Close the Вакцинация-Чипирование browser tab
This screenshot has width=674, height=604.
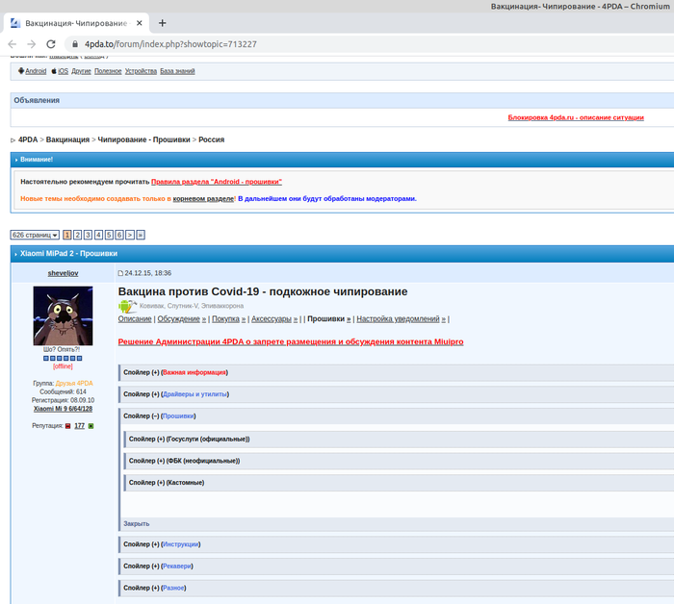139,22
